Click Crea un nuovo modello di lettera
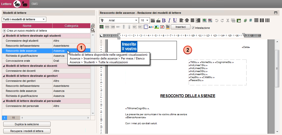This screenshot has height=135, width=282. point(46,31)
